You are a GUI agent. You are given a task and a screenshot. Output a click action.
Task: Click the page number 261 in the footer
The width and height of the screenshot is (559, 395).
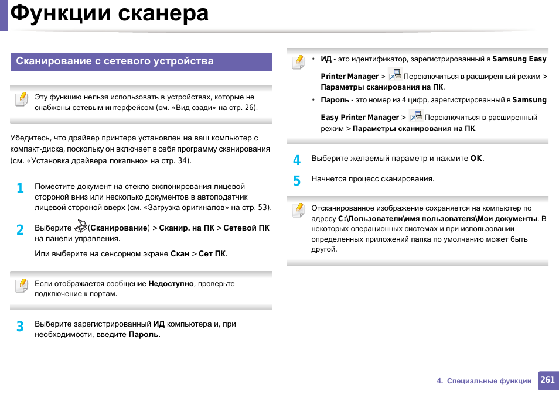tap(547, 380)
